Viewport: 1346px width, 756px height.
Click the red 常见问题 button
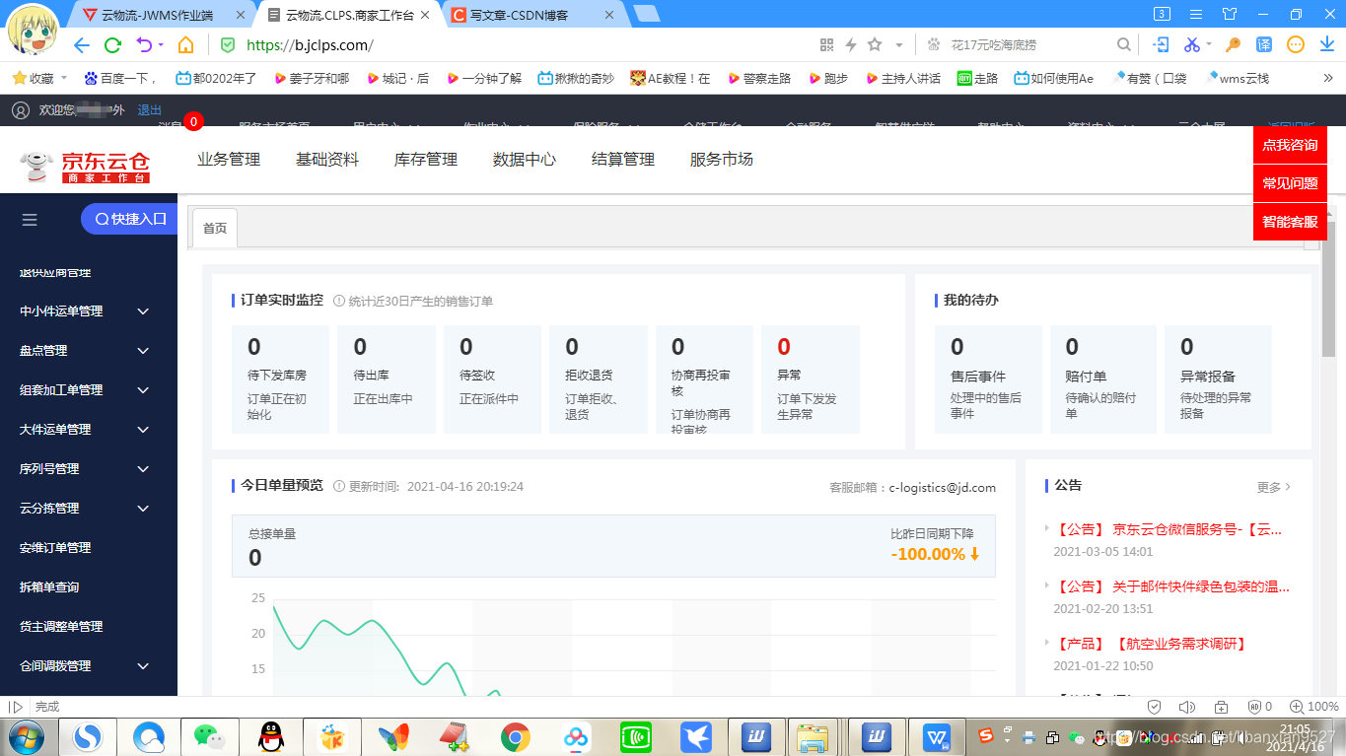(x=1290, y=183)
